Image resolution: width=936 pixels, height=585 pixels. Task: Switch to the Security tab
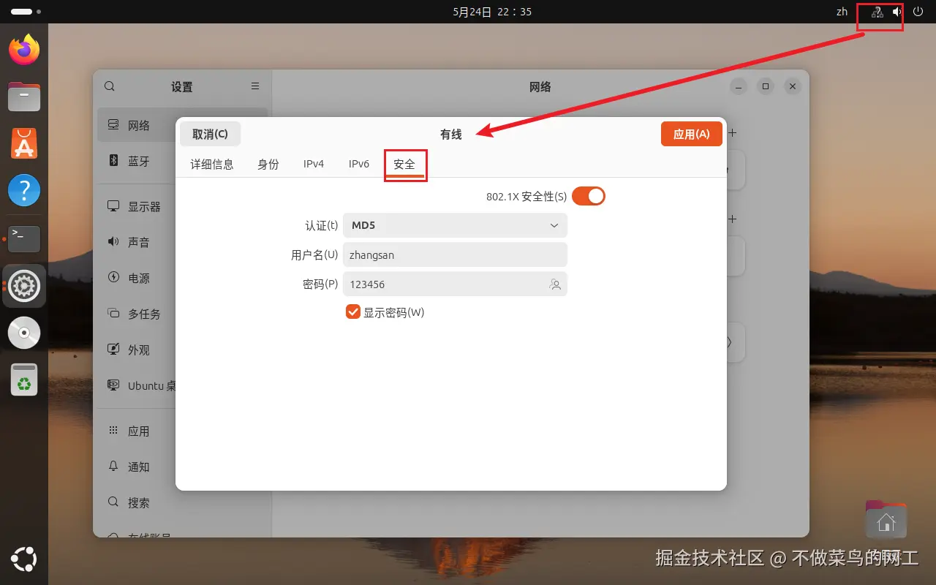[404, 164]
